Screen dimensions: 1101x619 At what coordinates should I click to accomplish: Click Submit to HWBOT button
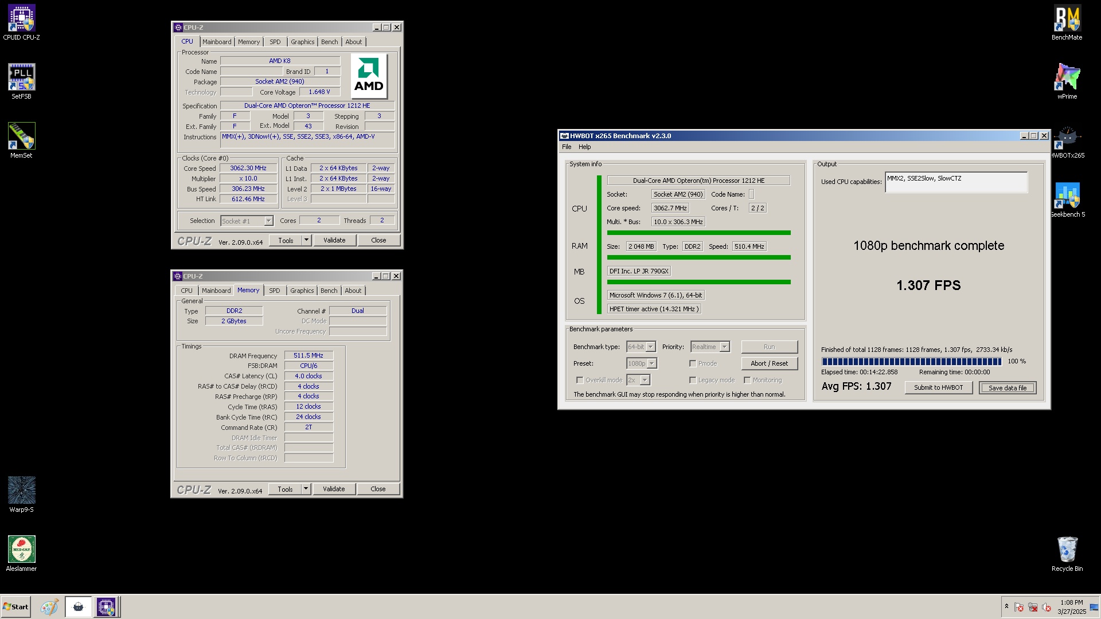coord(939,387)
